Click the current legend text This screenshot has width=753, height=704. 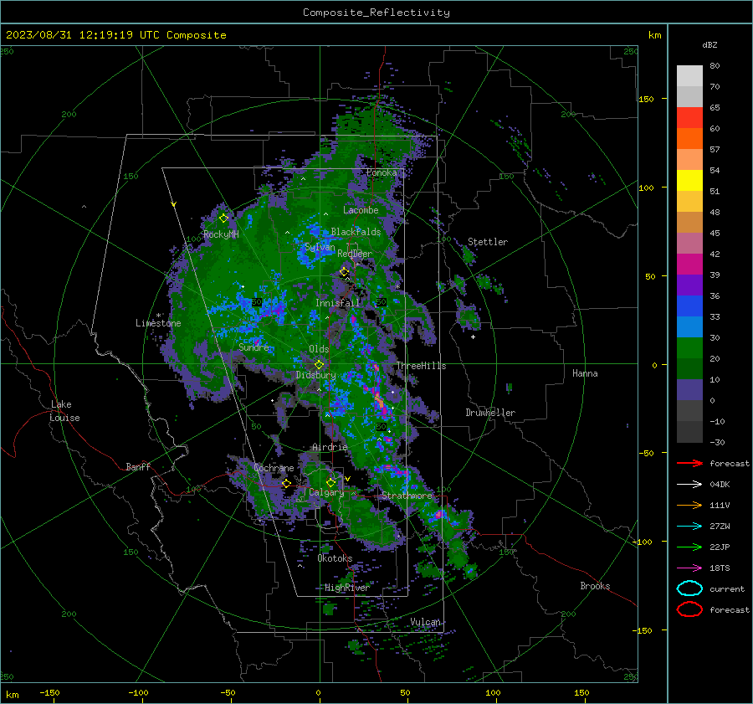point(727,588)
